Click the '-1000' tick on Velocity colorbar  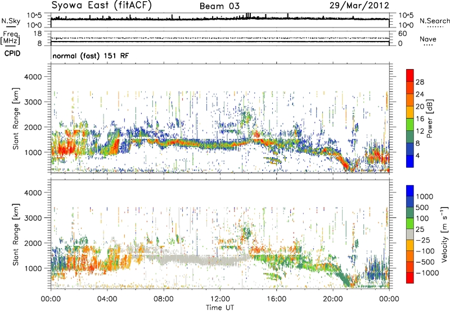(427, 273)
